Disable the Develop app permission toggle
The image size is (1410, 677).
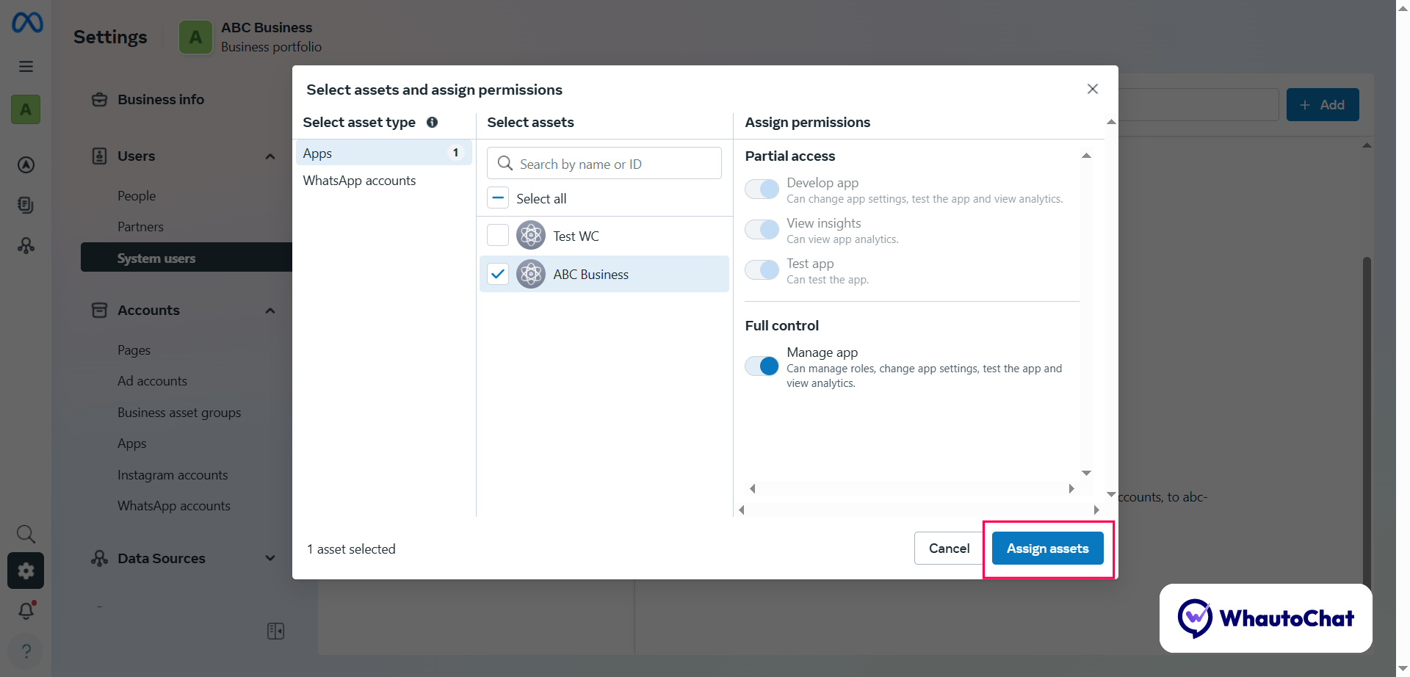click(762, 189)
